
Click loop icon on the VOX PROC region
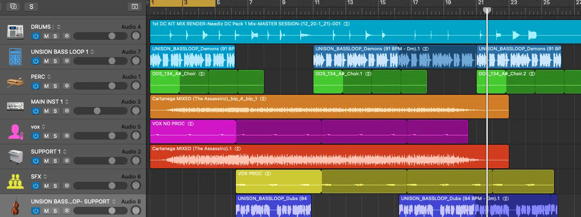(268, 173)
